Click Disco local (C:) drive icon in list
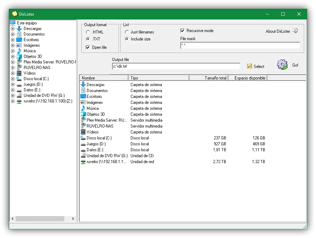The image size is (316, 238). (83, 138)
